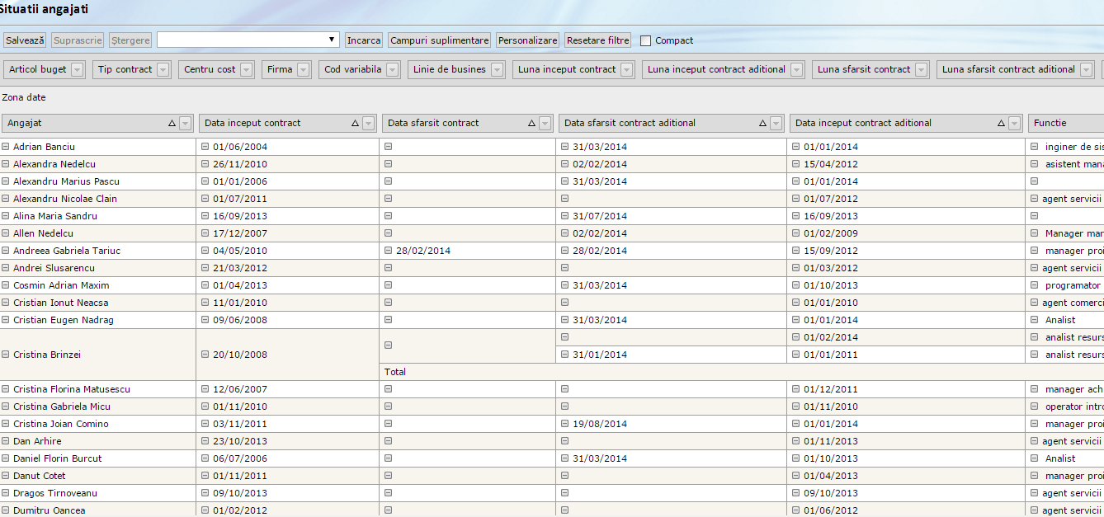
Task: Click the Salvează button
Action: [x=25, y=40]
